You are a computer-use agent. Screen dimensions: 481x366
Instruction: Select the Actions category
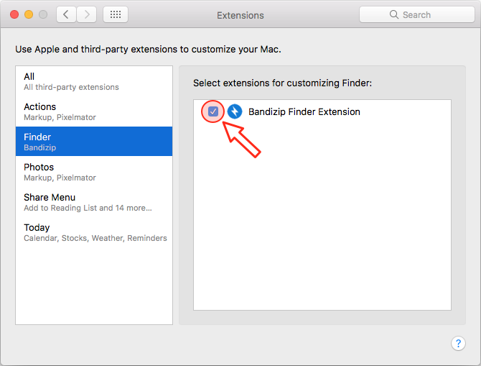[94, 111]
